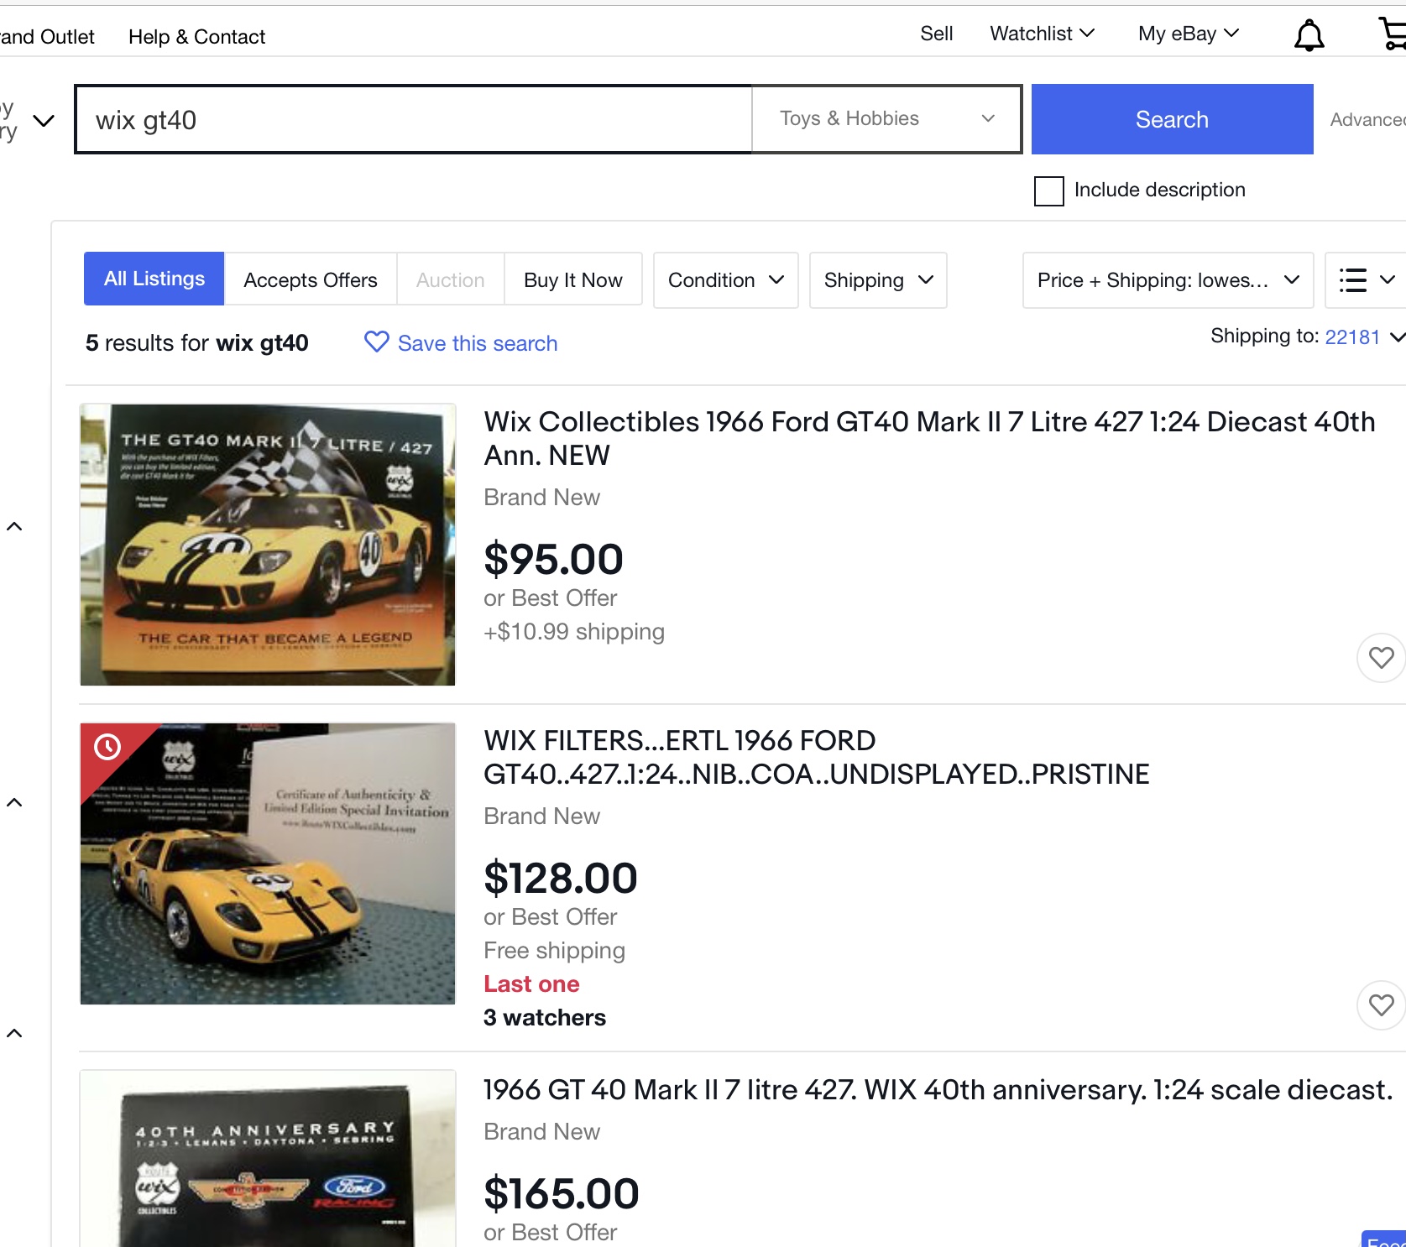Select the Accepts Offers tab
This screenshot has width=1406, height=1247.
click(x=311, y=280)
